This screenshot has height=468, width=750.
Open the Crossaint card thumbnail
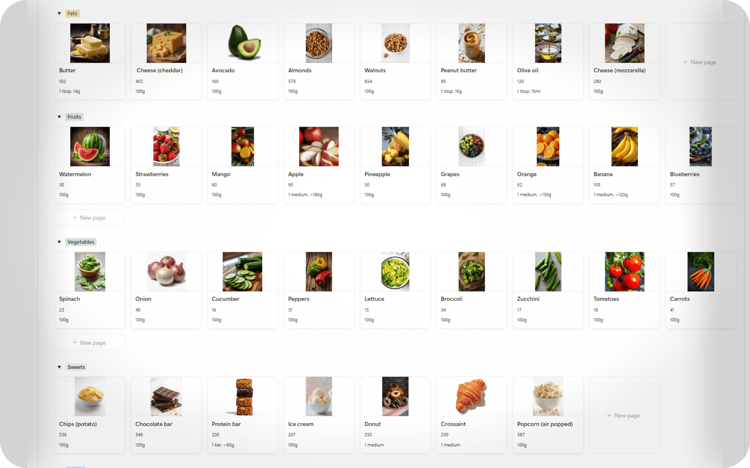point(471,396)
